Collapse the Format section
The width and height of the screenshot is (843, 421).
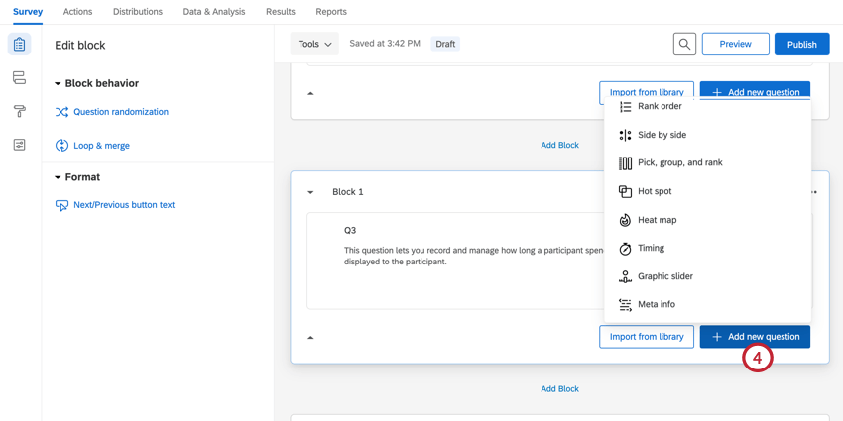point(58,177)
